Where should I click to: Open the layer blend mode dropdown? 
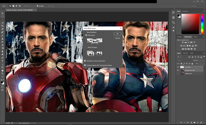(184, 60)
